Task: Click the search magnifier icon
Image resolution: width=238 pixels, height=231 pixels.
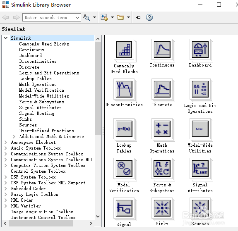Action: pyautogui.click(x=87, y=17)
